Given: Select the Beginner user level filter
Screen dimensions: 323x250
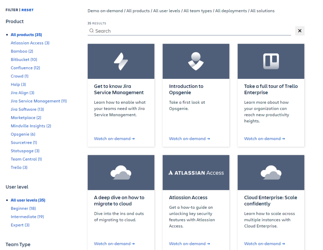Looking at the screenshot, I should point(23,208).
